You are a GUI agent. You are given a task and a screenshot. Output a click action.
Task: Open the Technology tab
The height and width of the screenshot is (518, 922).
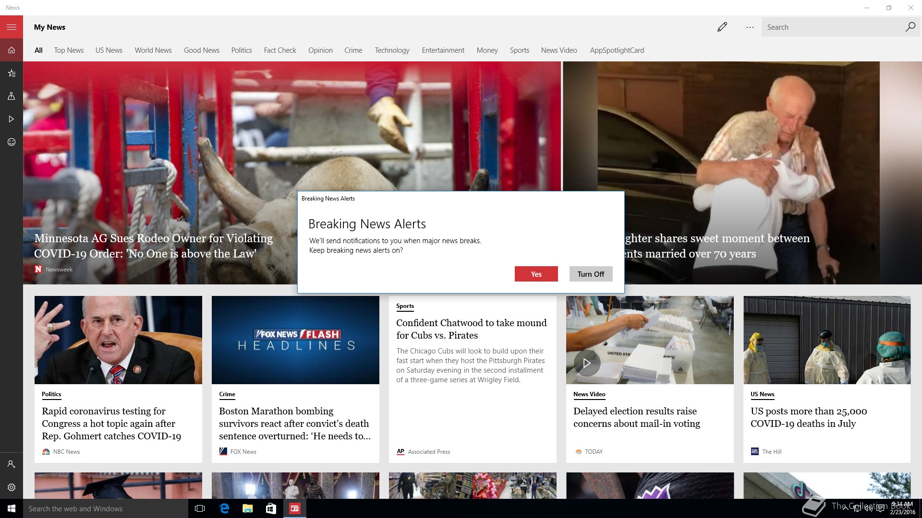point(392,50)
